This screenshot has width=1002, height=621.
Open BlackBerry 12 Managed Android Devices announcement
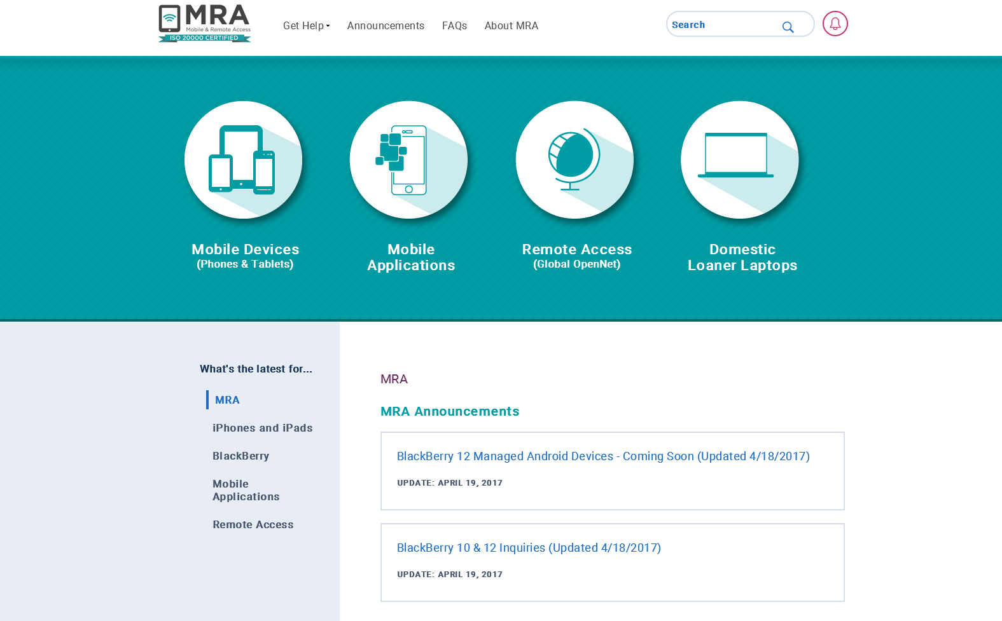pos(602,456)
